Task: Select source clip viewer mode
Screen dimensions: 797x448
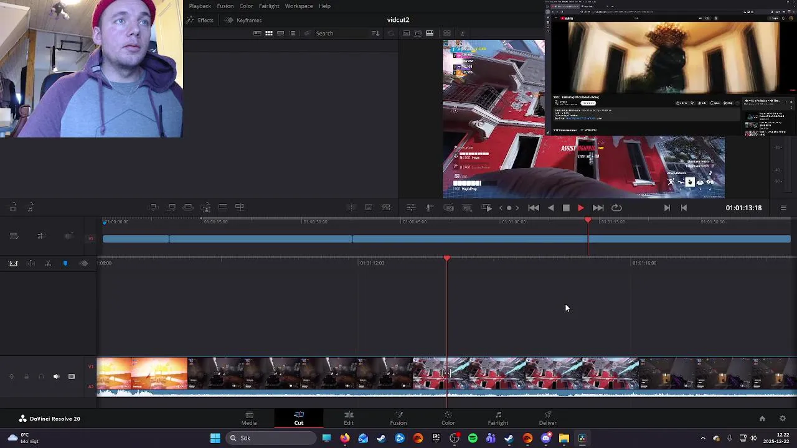Action: [x=406, y=33]
